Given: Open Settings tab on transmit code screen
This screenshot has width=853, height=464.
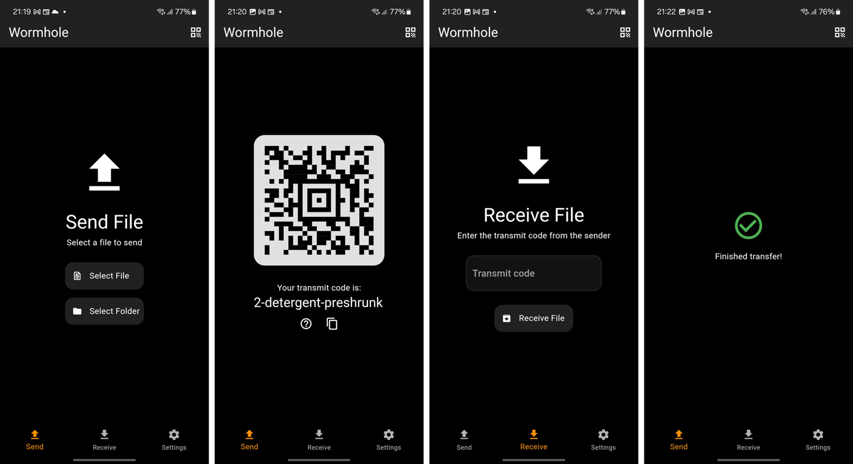Looking at the screenshot, I should tap(389, 441).
